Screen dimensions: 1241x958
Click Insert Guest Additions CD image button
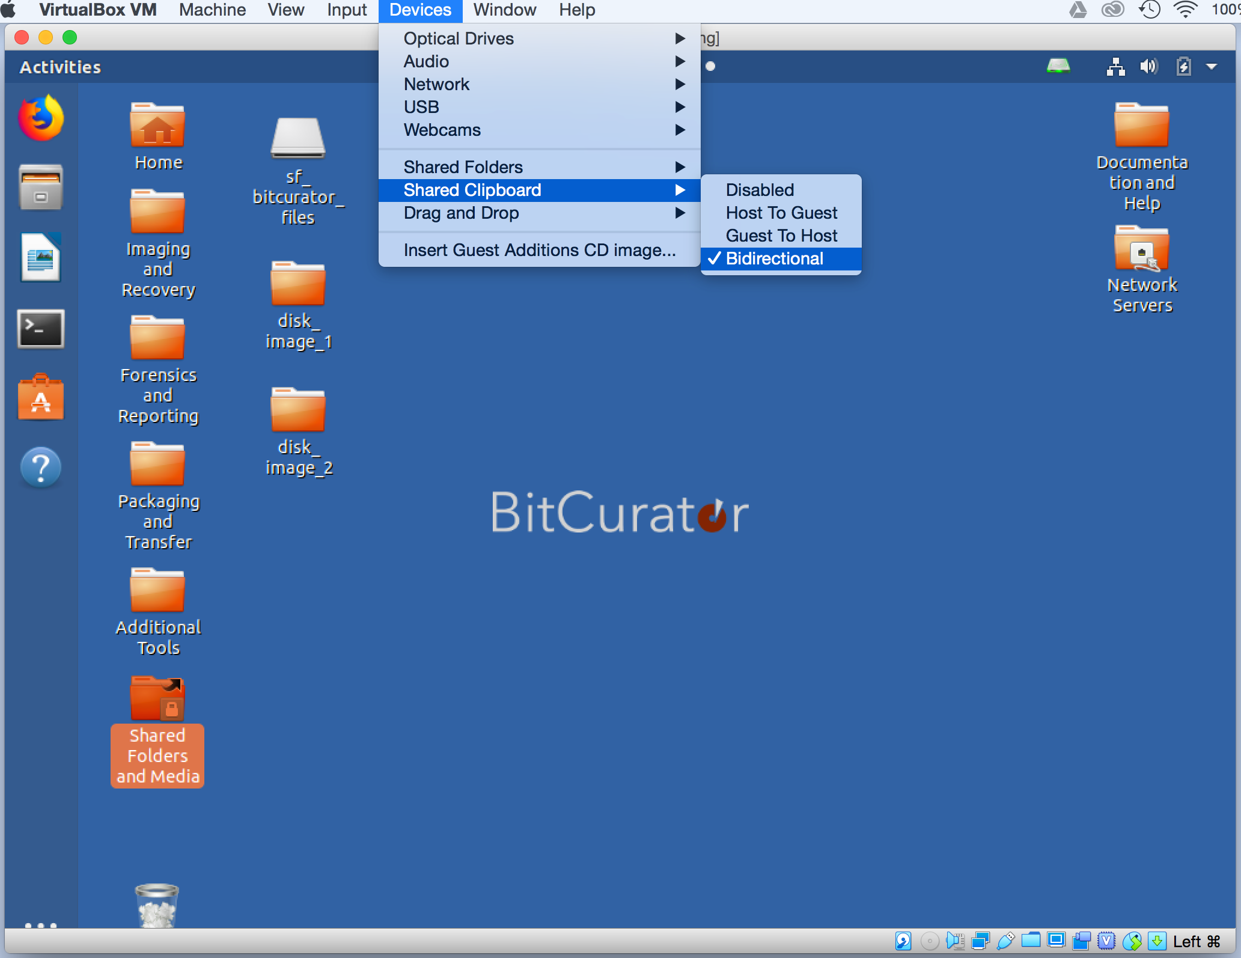538,249
